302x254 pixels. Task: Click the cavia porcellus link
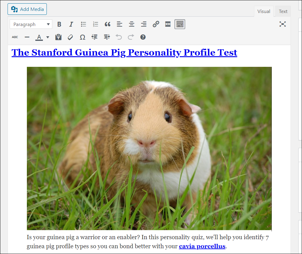[x=202, y=246]
